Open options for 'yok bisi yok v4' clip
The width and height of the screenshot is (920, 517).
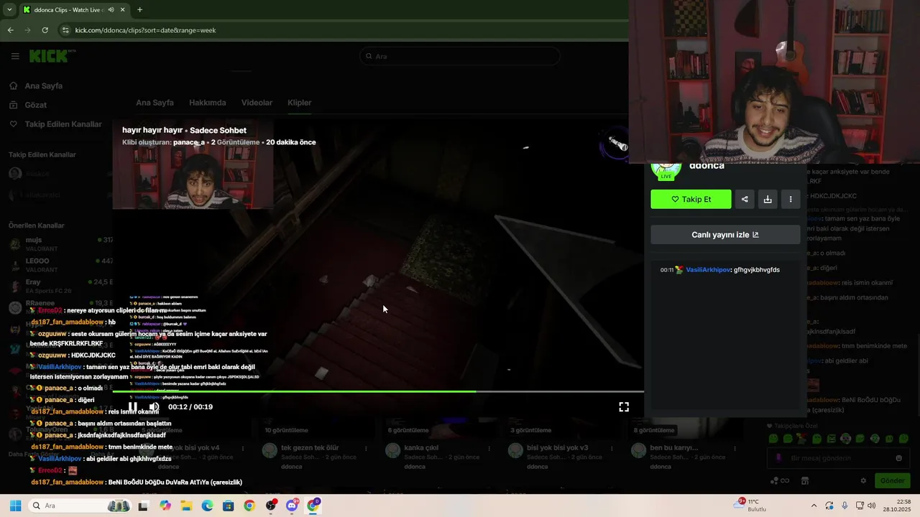pos(244,448)
